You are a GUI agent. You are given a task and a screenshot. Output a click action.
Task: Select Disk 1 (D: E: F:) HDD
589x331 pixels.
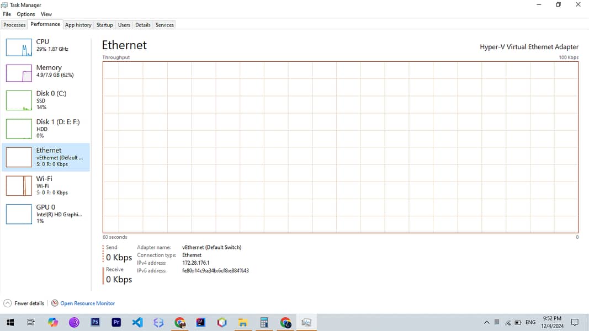coord(46,129)
